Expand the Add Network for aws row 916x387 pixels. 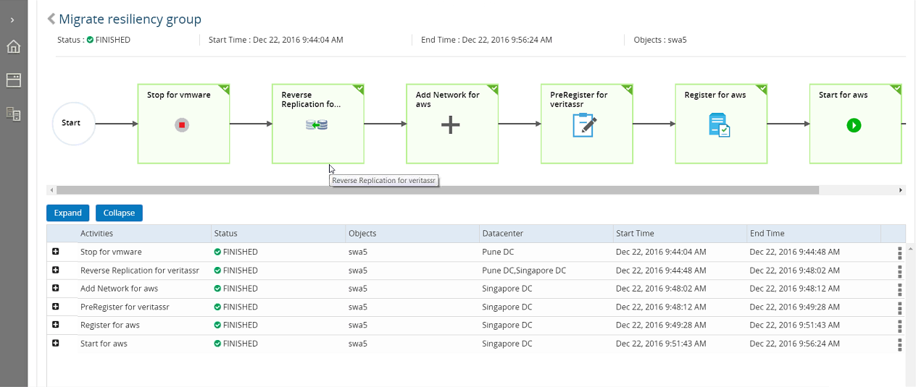(x=56, y=288)
